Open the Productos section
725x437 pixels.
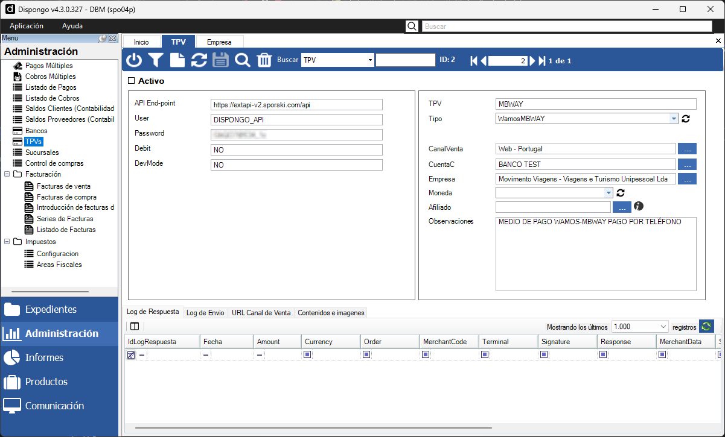tap(60, 382)
